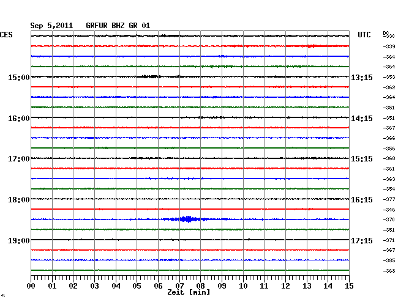The image size is (398, 302).
Task: Click the DC offset value "-361"
Action: (x=389, y=169)
